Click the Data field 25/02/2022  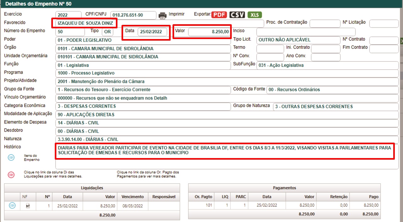152,32
